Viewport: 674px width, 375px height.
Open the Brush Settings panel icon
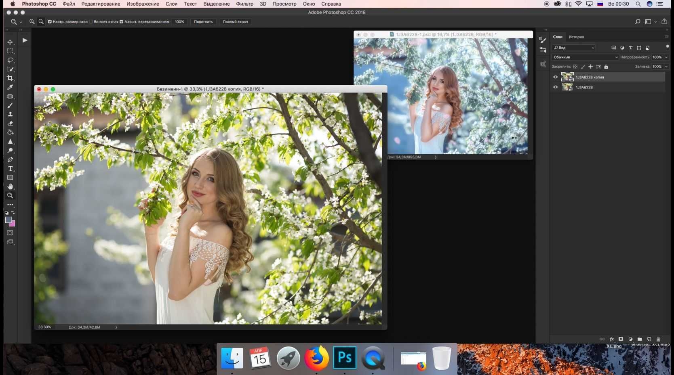coord(543,40)
